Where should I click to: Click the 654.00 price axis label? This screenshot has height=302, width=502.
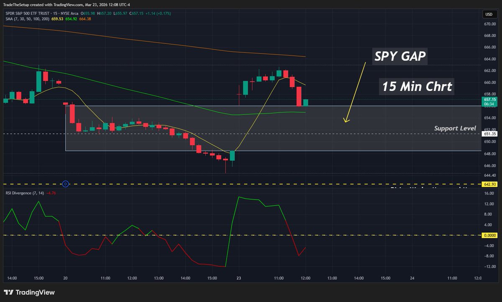tap(490, 118)
